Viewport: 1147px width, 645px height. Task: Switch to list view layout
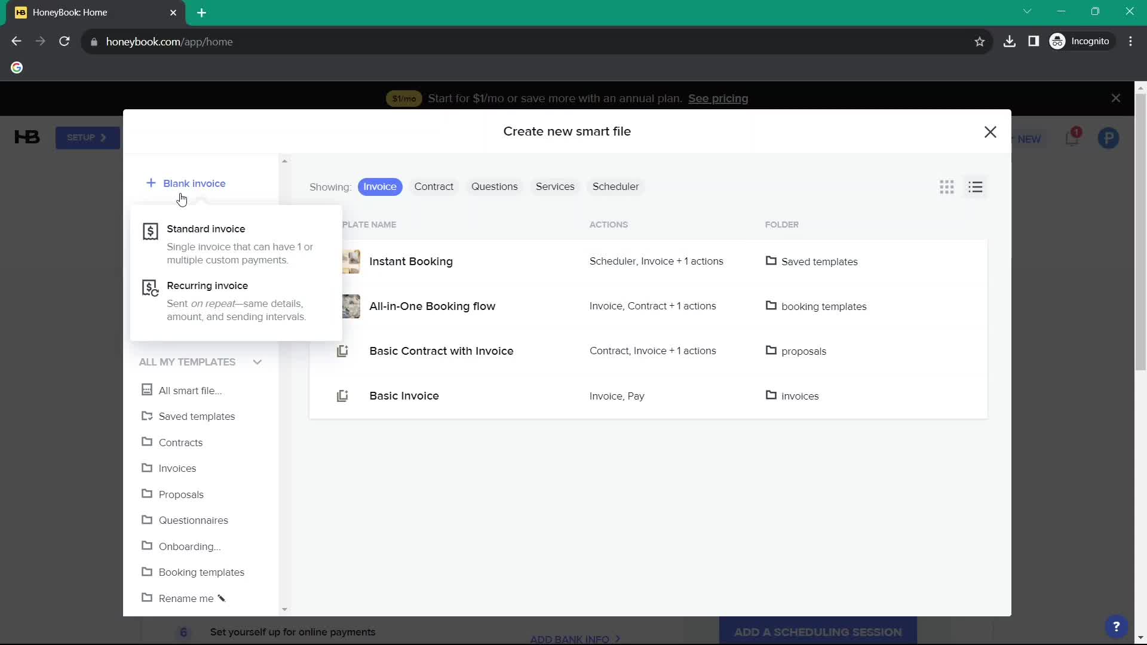click(x=974, y=187)
